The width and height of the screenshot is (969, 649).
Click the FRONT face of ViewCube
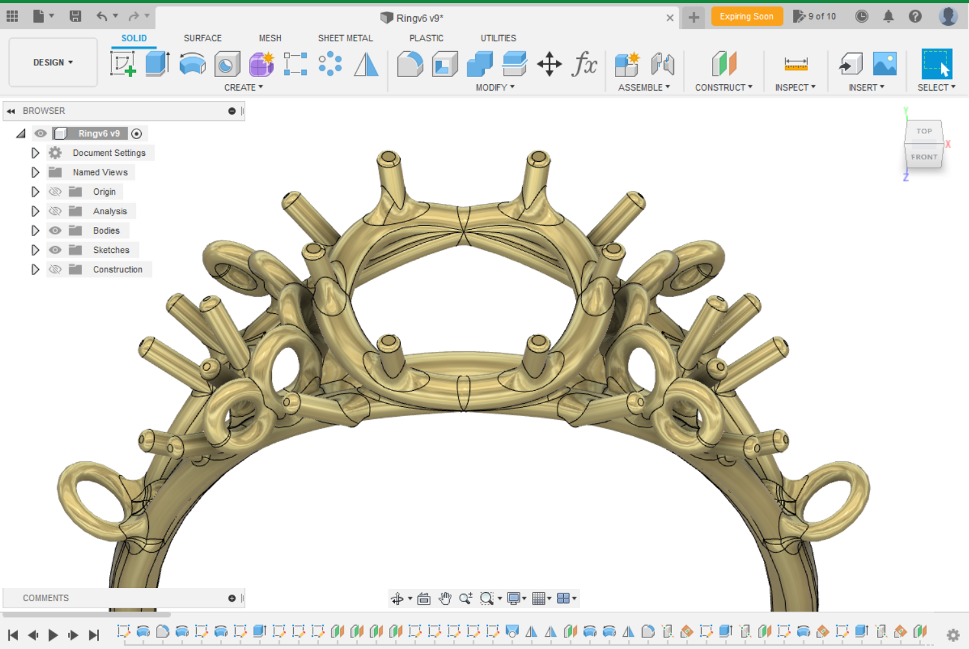tap(924, 157)
